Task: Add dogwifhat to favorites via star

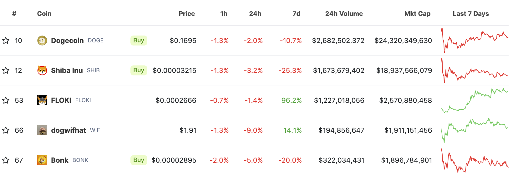Action: 6,130
